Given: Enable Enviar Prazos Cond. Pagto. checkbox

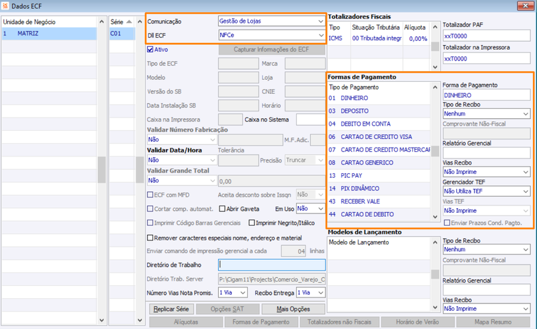Looking at the screenshot, I should point(447,223).
